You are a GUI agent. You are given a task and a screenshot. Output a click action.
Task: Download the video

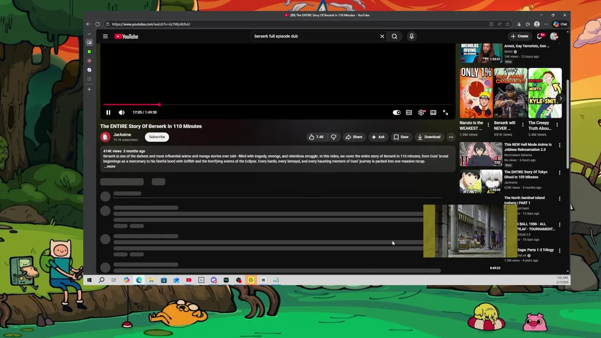[x=429, y=137]
